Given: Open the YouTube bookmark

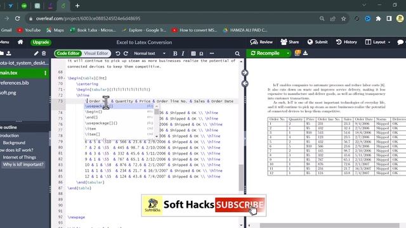Looking at the screenshot, I should (29, 30).
